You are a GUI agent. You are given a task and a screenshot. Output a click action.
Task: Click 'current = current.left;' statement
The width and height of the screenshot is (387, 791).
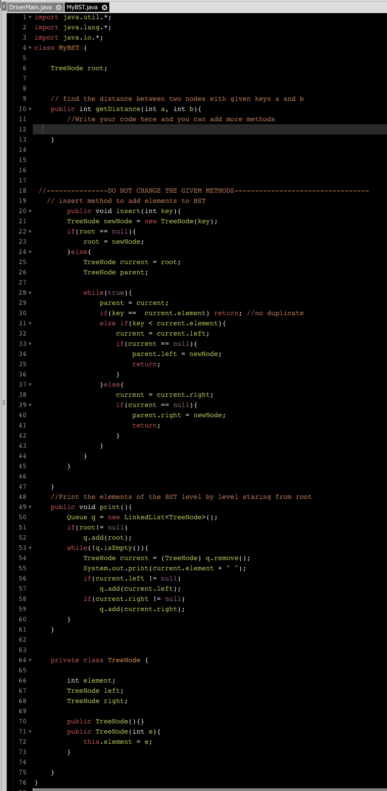162,333
